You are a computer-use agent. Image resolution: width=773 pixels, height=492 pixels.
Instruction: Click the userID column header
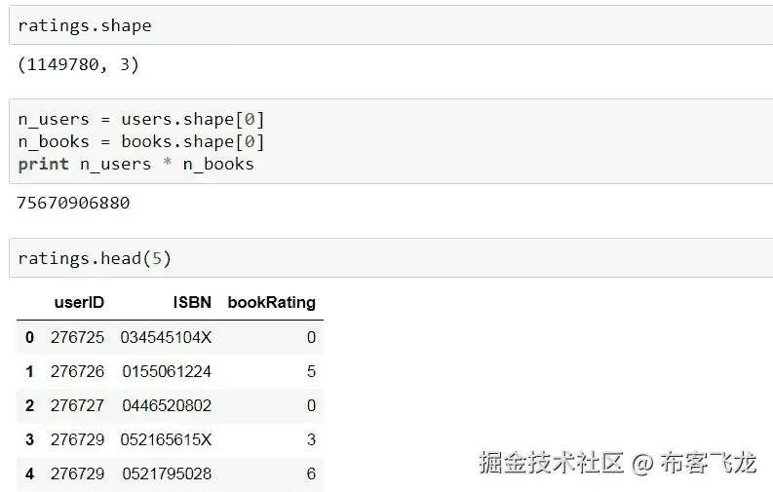point(79,302)
